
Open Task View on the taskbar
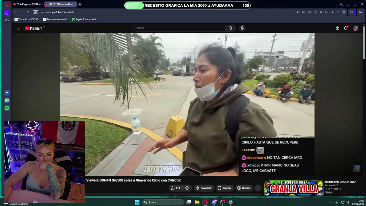tap(189, 202)
